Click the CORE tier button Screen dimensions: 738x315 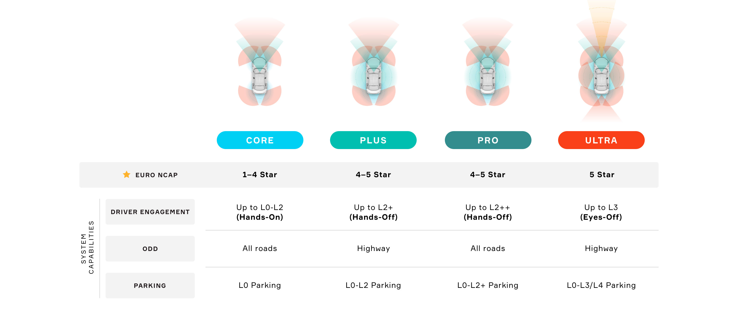pos(260,140)
